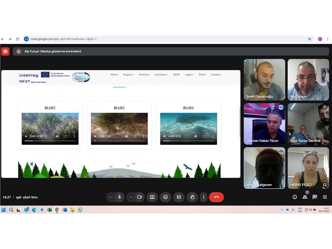Click progress bar of the 1:02 video
This screenshot has height=249, width=332.
pos(119,141)
